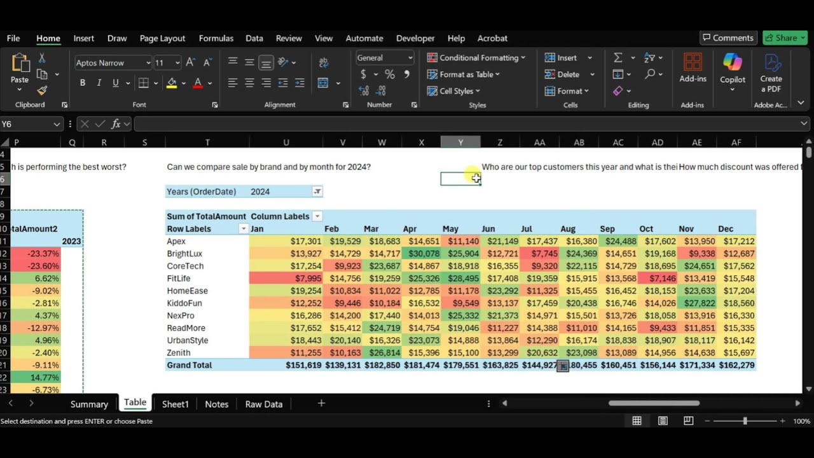Toggle middle vertical align
Viewport: 814px width, 458px height.
[249, 62]
